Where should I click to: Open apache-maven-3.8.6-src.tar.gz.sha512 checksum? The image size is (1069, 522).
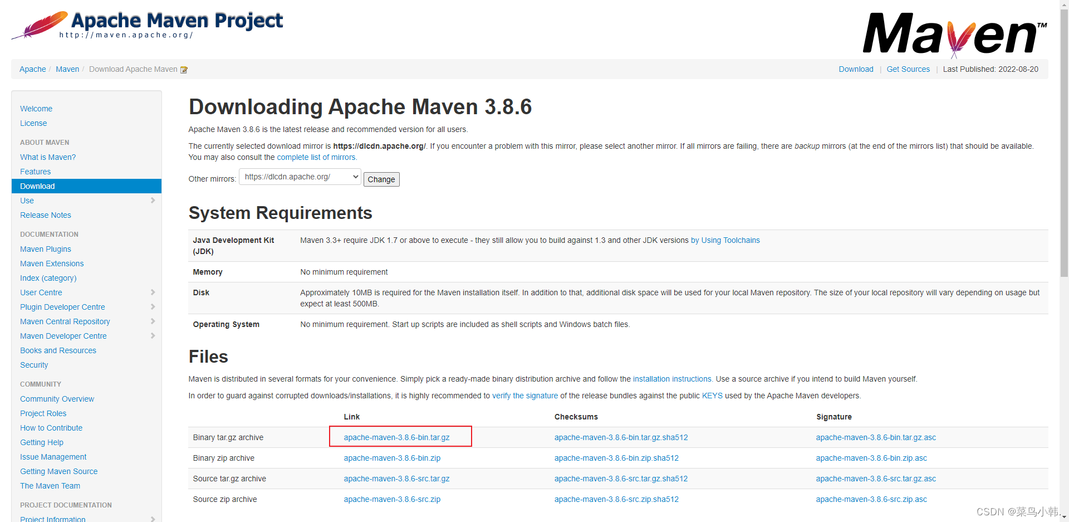tap(621, 479)
